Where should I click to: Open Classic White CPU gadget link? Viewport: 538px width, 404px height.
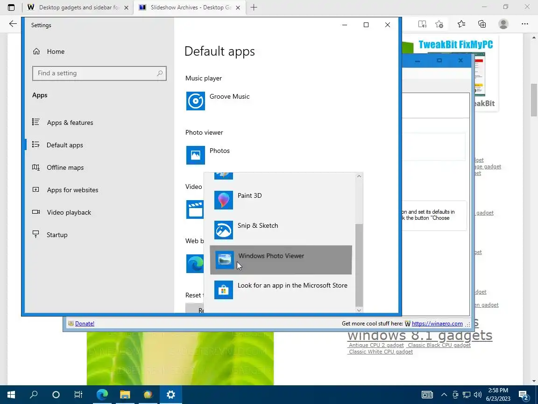click(381, 352)
